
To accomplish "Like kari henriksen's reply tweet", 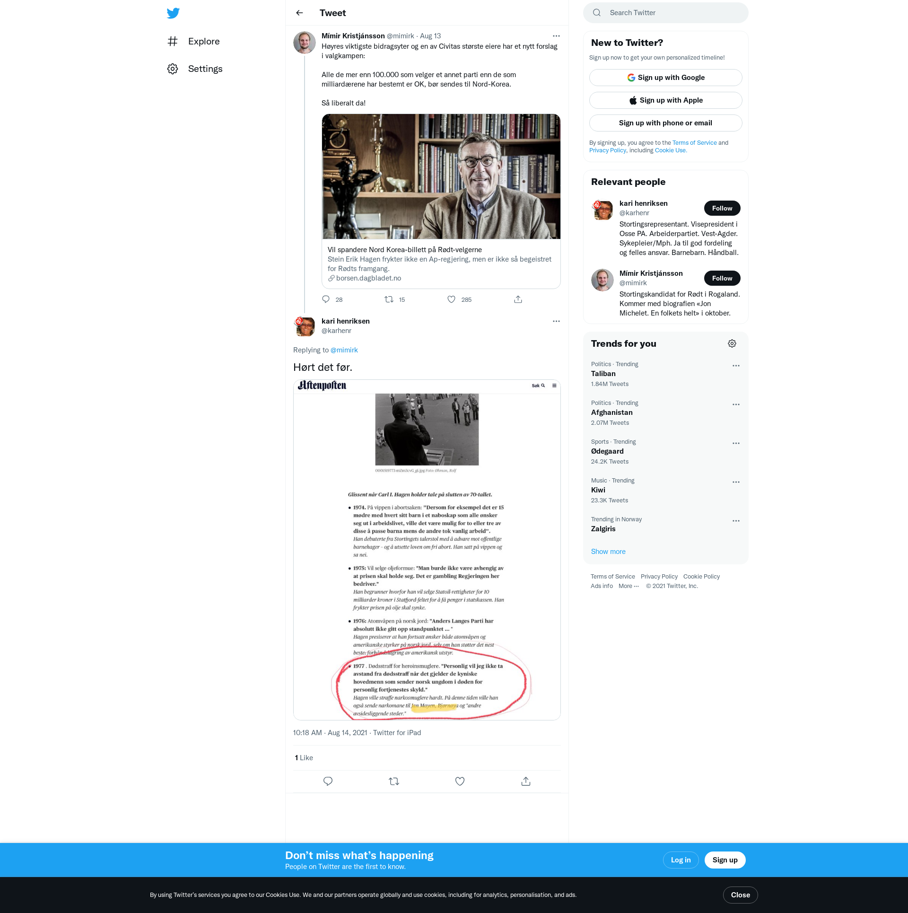I will (x=460, y=781).
